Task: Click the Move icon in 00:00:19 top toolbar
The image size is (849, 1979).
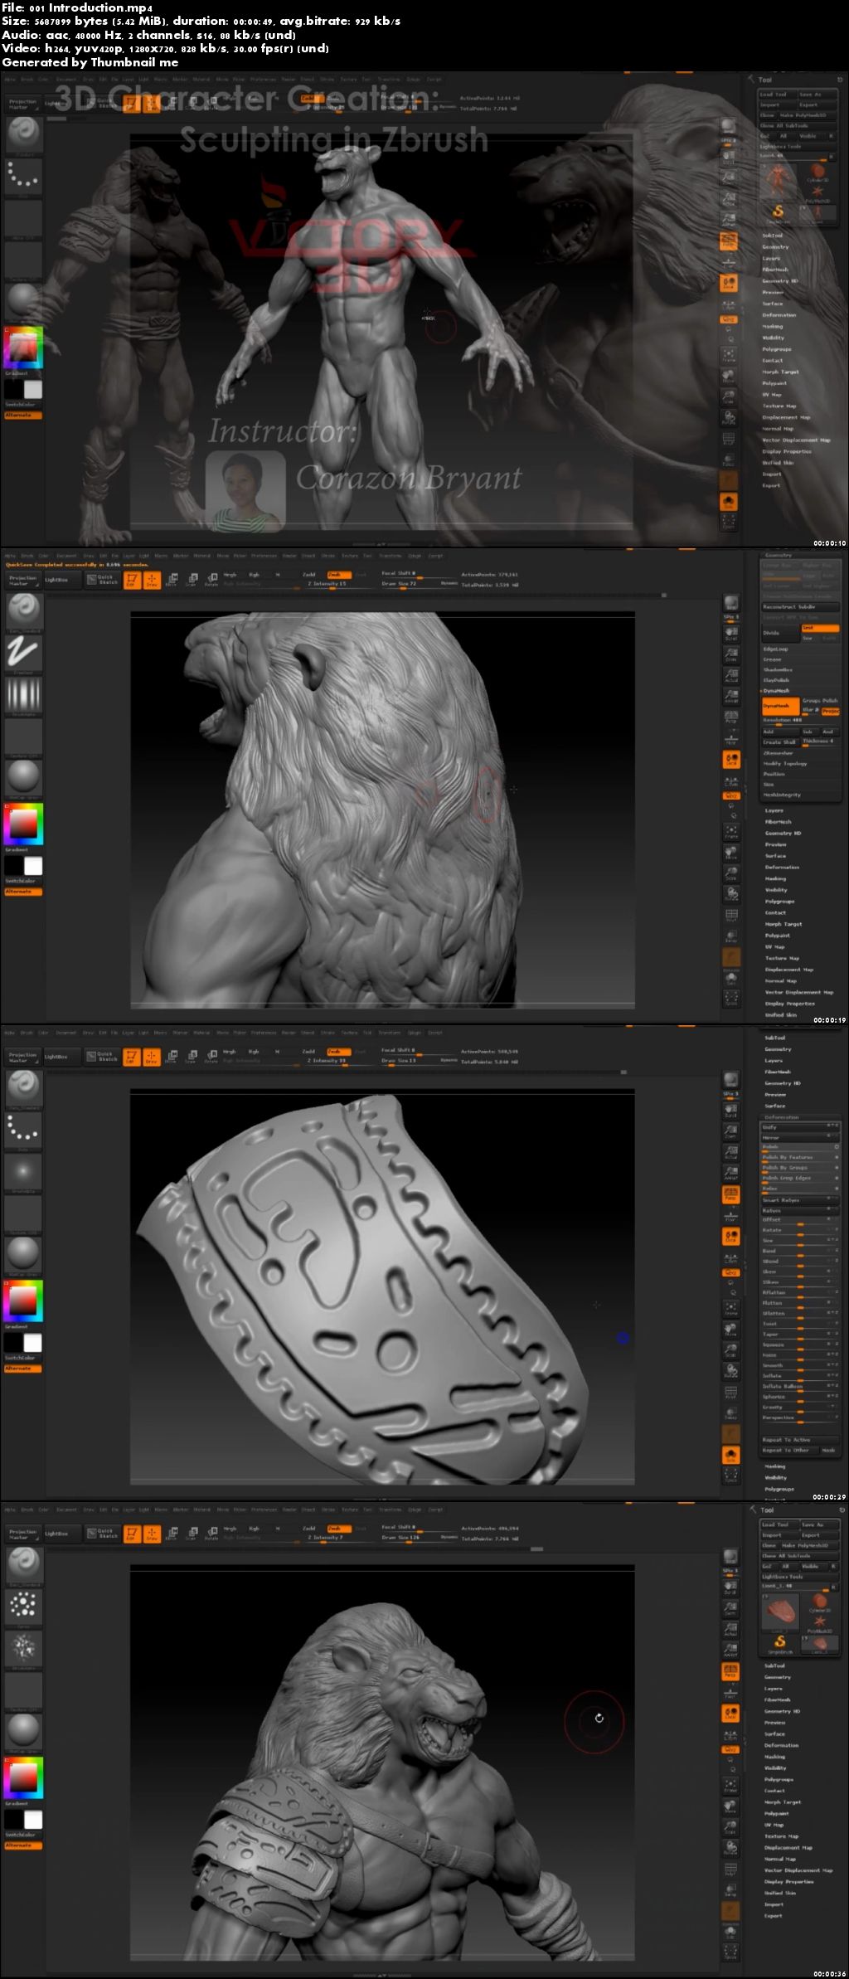Action: pos(172,580)
